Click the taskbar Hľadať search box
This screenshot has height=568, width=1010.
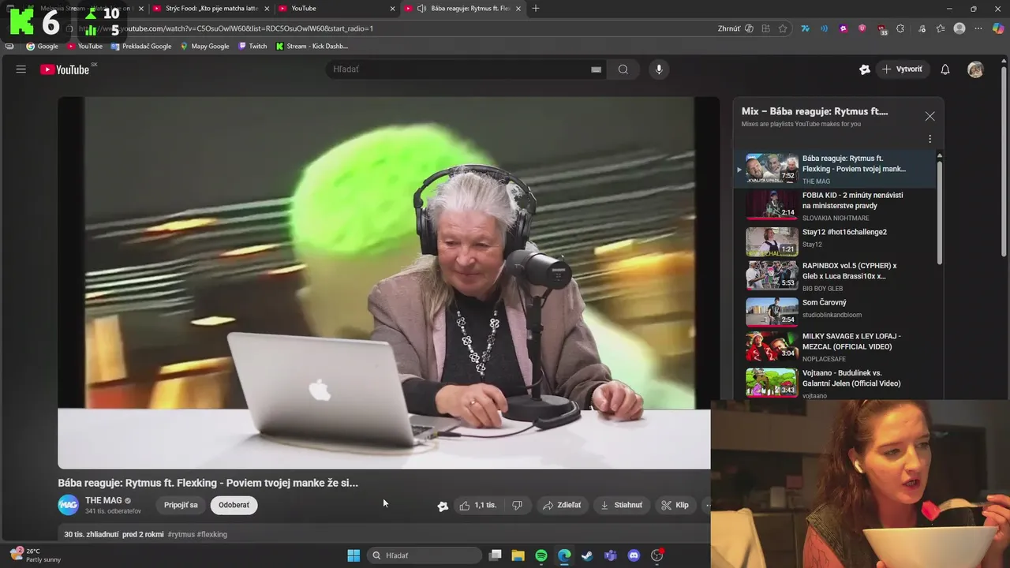tap(425, 555)
